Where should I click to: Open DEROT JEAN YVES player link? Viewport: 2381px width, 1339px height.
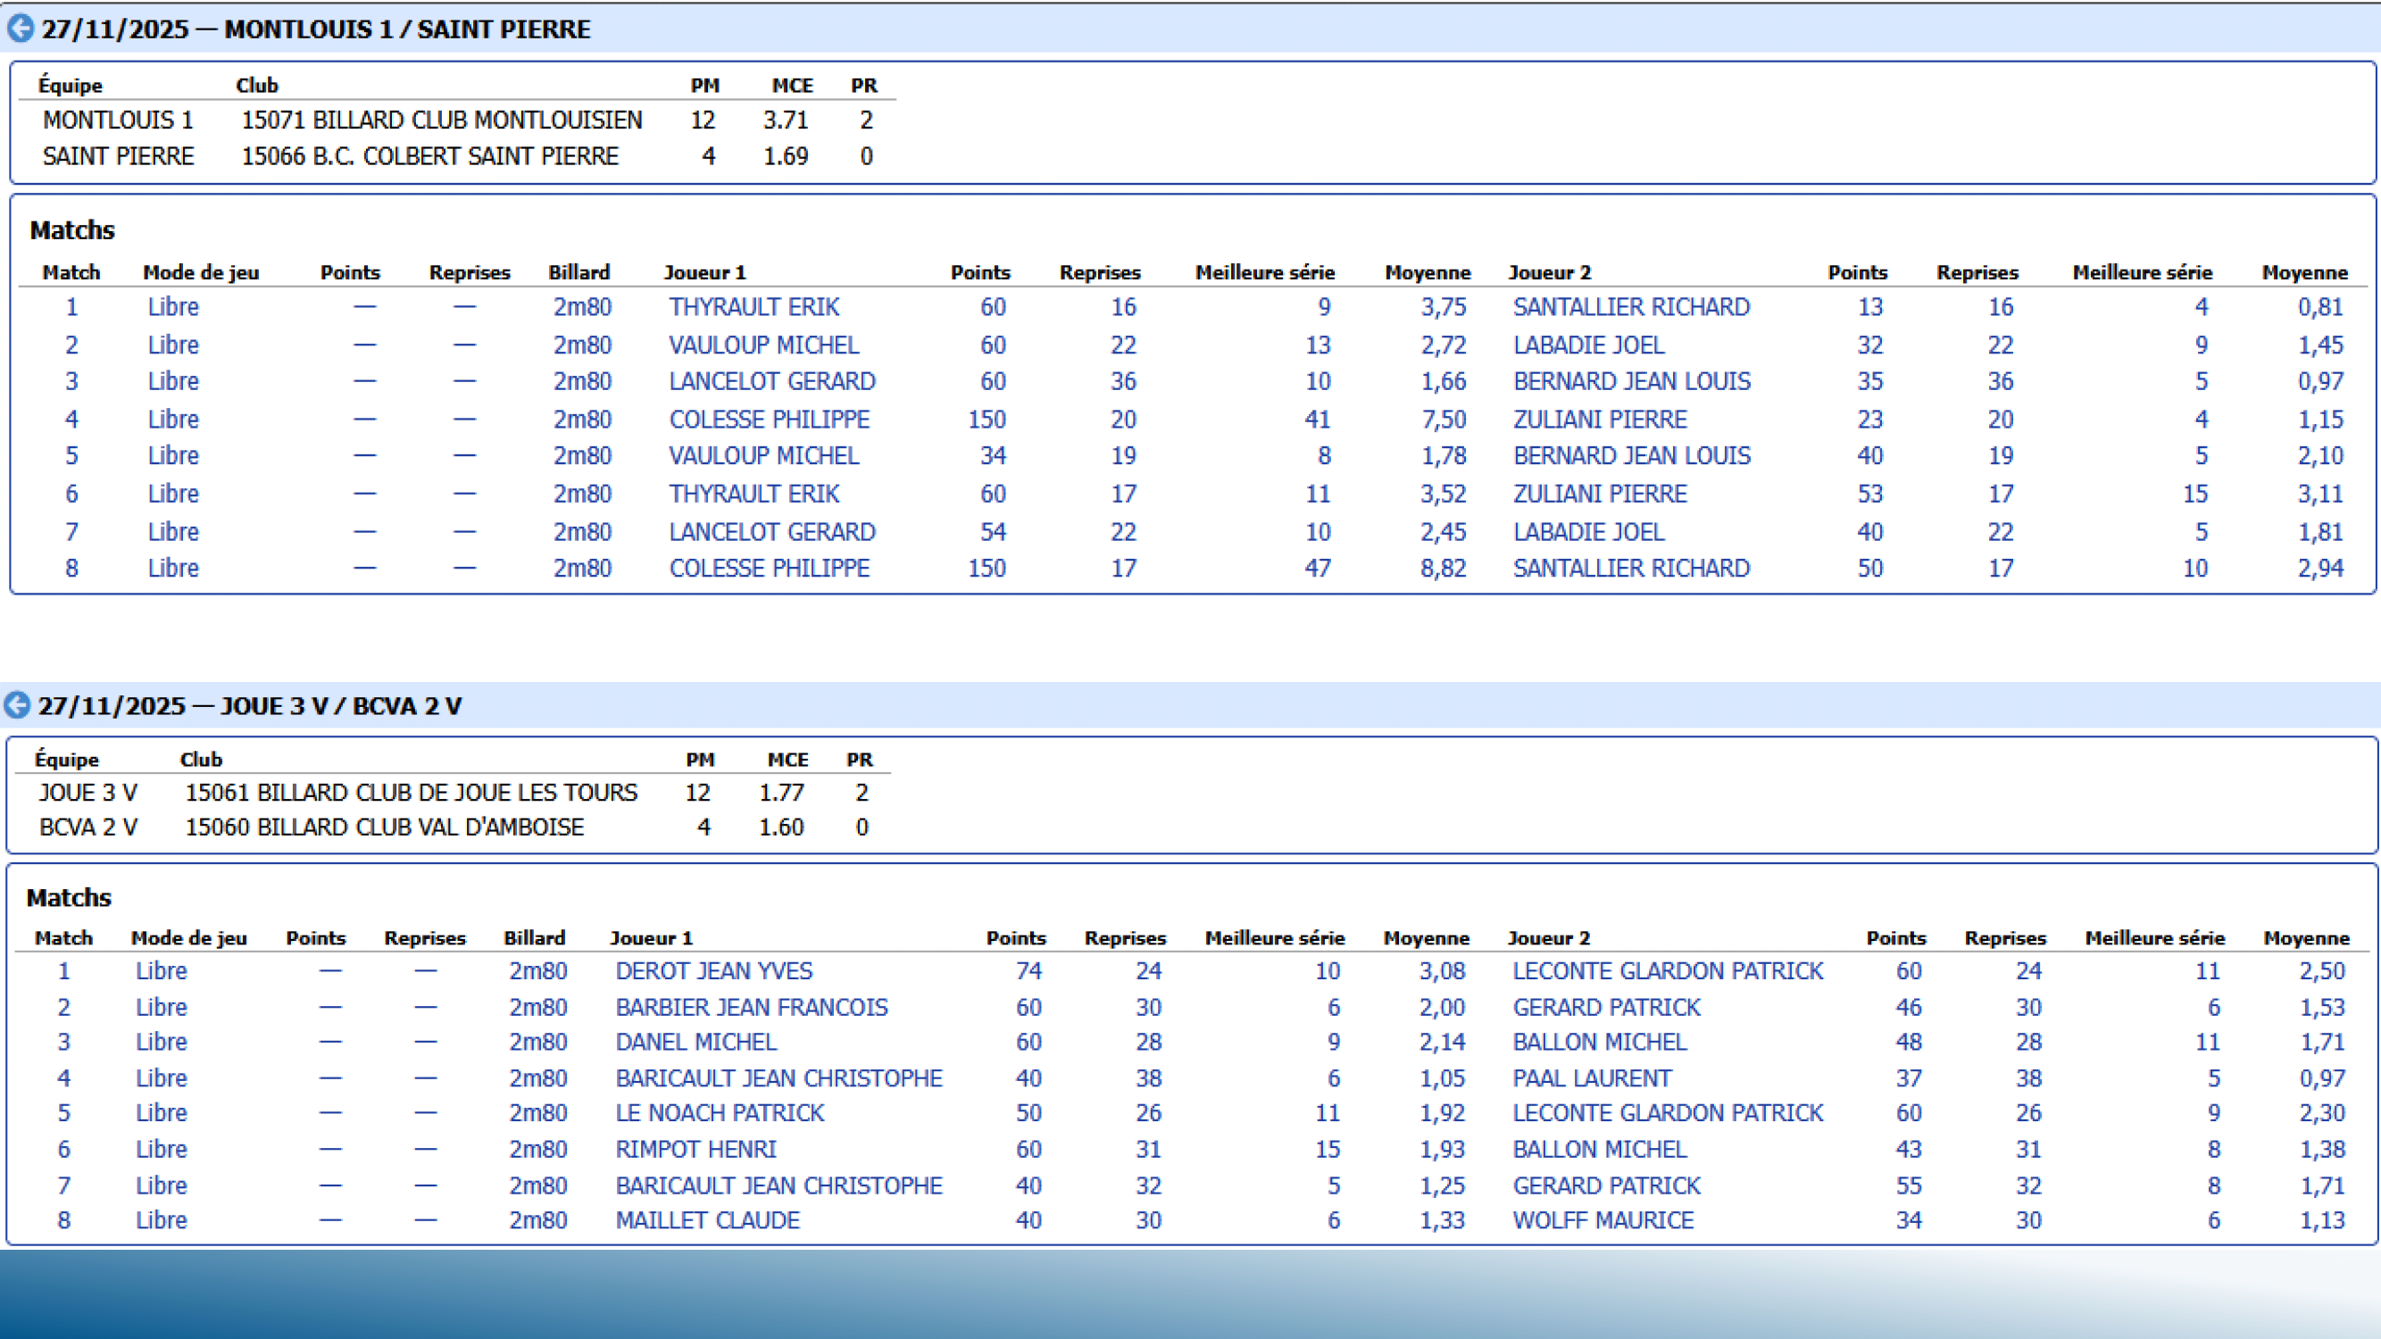(x=713, y=970)
